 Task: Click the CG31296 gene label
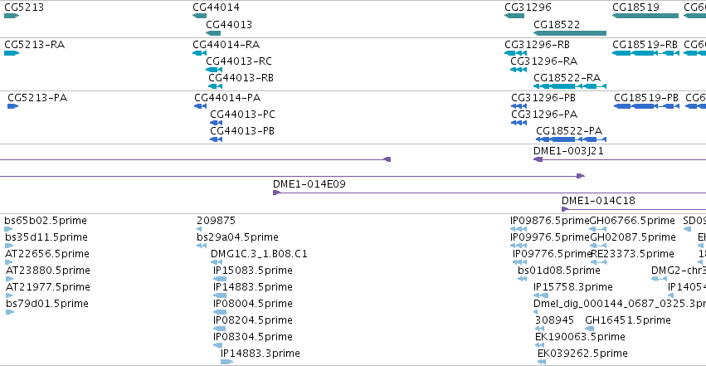tap(528, 7)
